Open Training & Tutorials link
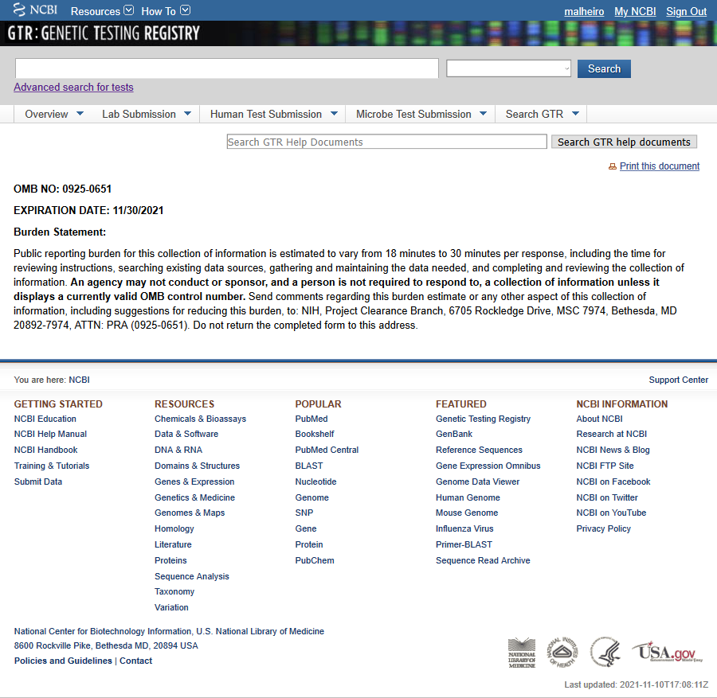The height and width of the screenshot is (698, 717). click(52, 466)
